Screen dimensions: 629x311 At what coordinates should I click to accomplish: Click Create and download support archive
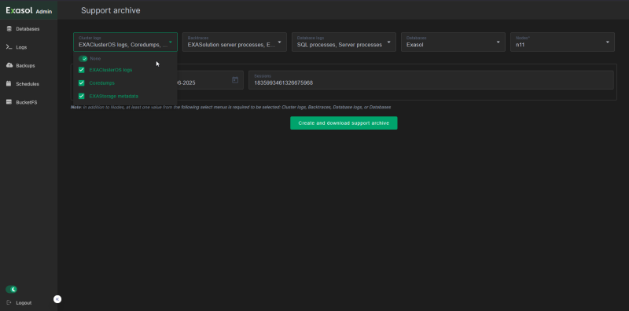coord(344,123)
